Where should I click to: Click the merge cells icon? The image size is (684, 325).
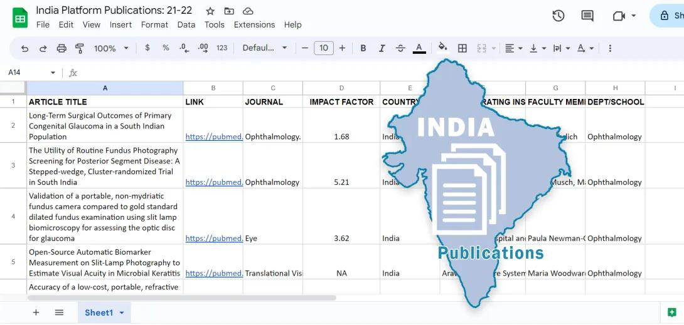(x=481, y=48)
